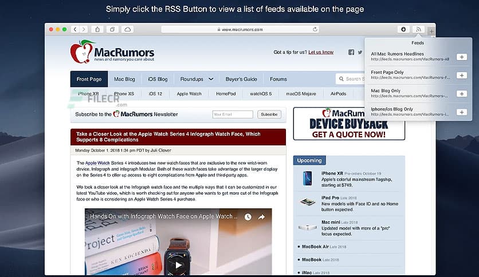Open the Buyer's Guide tab

point(241,79)
